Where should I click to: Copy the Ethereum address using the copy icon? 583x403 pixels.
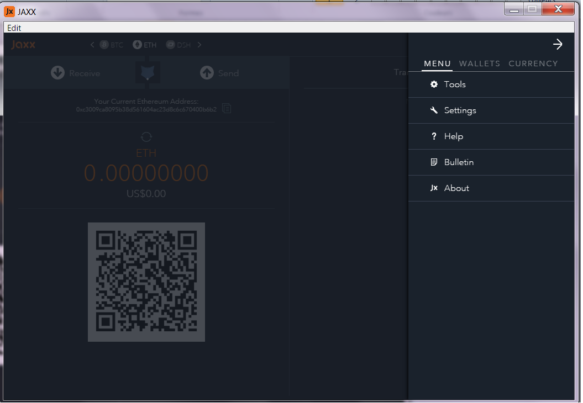point(227,109)
